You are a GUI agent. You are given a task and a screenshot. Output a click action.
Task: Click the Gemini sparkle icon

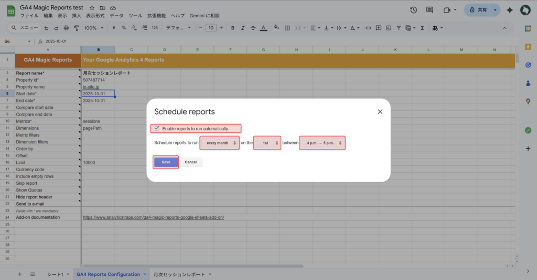click(510, 10)
